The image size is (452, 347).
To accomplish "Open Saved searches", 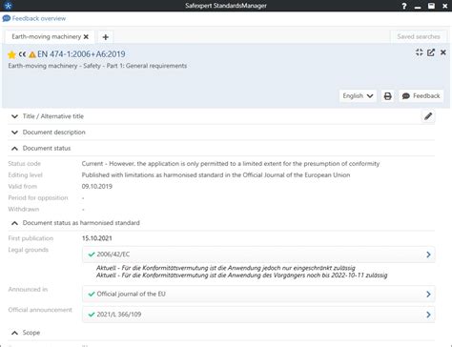I will point(419,36).
